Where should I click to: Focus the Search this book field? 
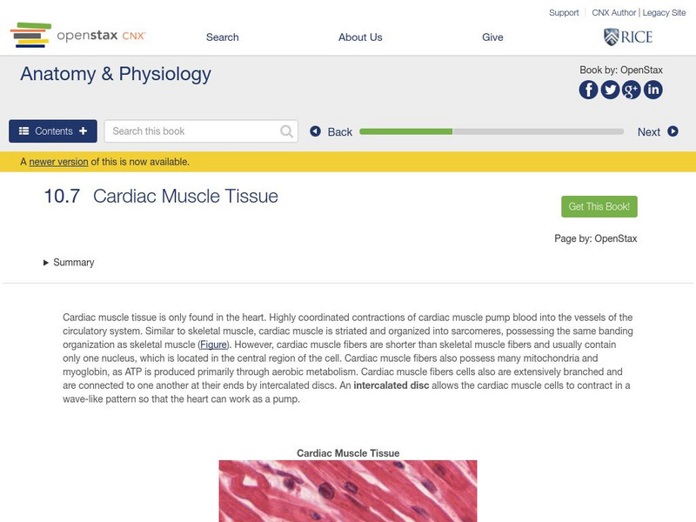[x=191, y=131]
